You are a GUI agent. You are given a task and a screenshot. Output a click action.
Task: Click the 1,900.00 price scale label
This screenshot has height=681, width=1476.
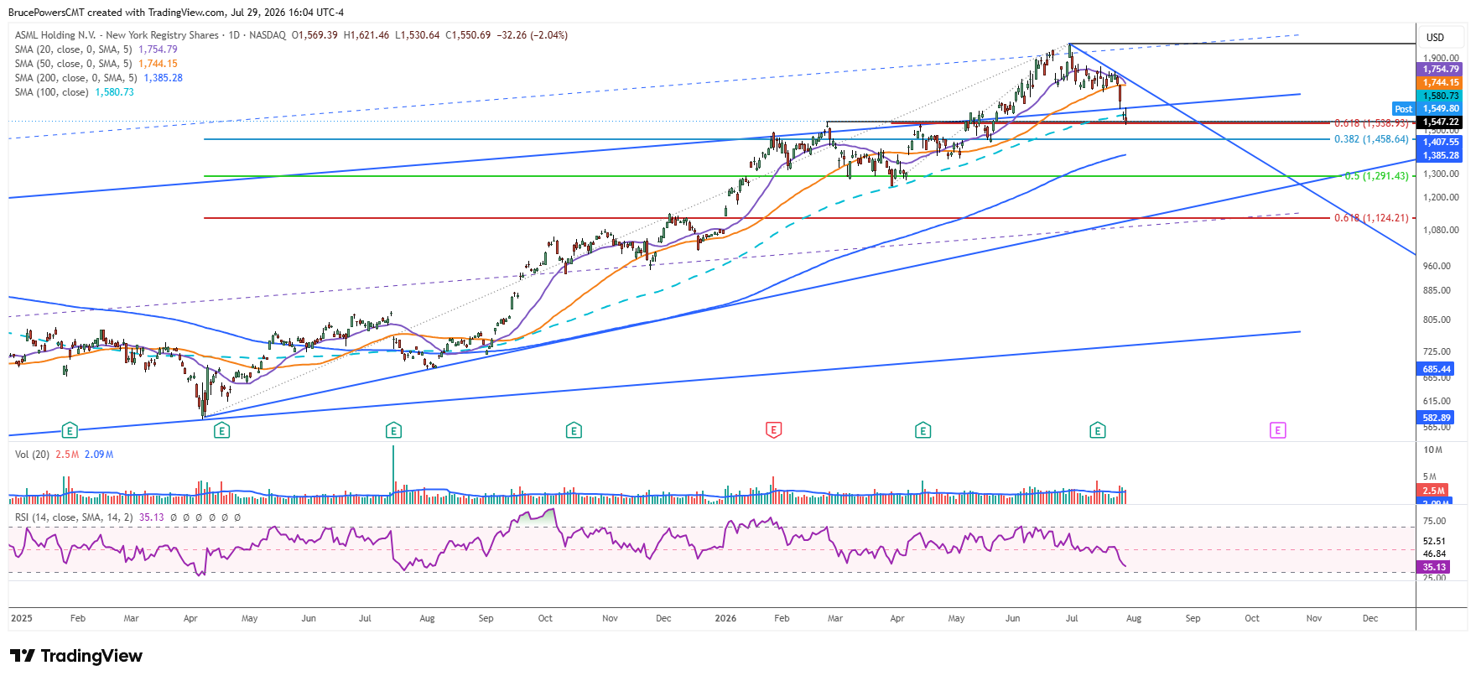pyautogui.click(x=1441, y=58)
